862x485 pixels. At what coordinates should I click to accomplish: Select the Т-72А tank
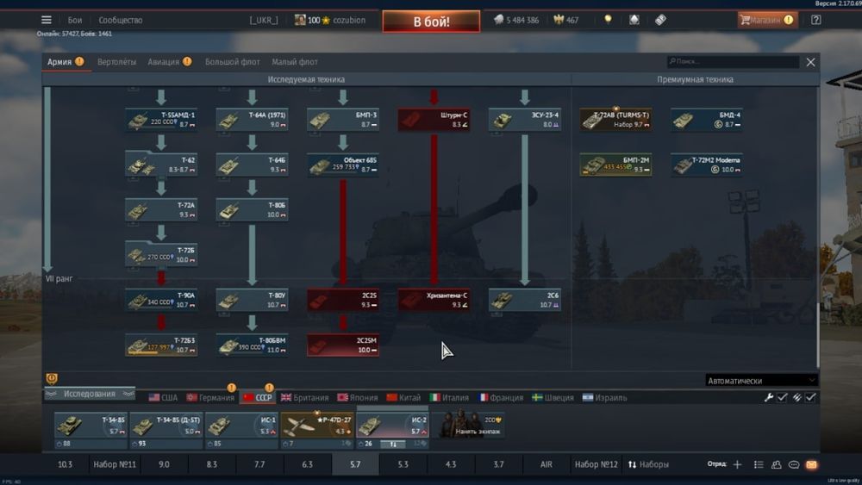point(161,209)
